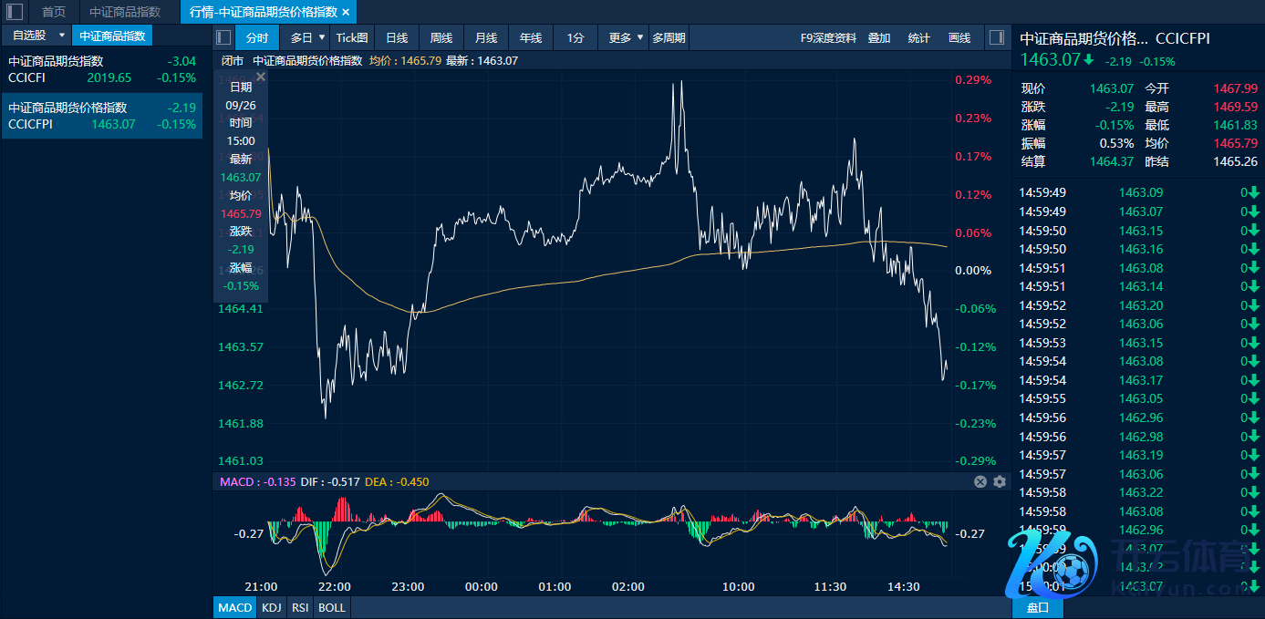This screenshot has height=619, width=1265.
Task: Expand the 自选股 dropdown
Action: [x=62, y=36]
